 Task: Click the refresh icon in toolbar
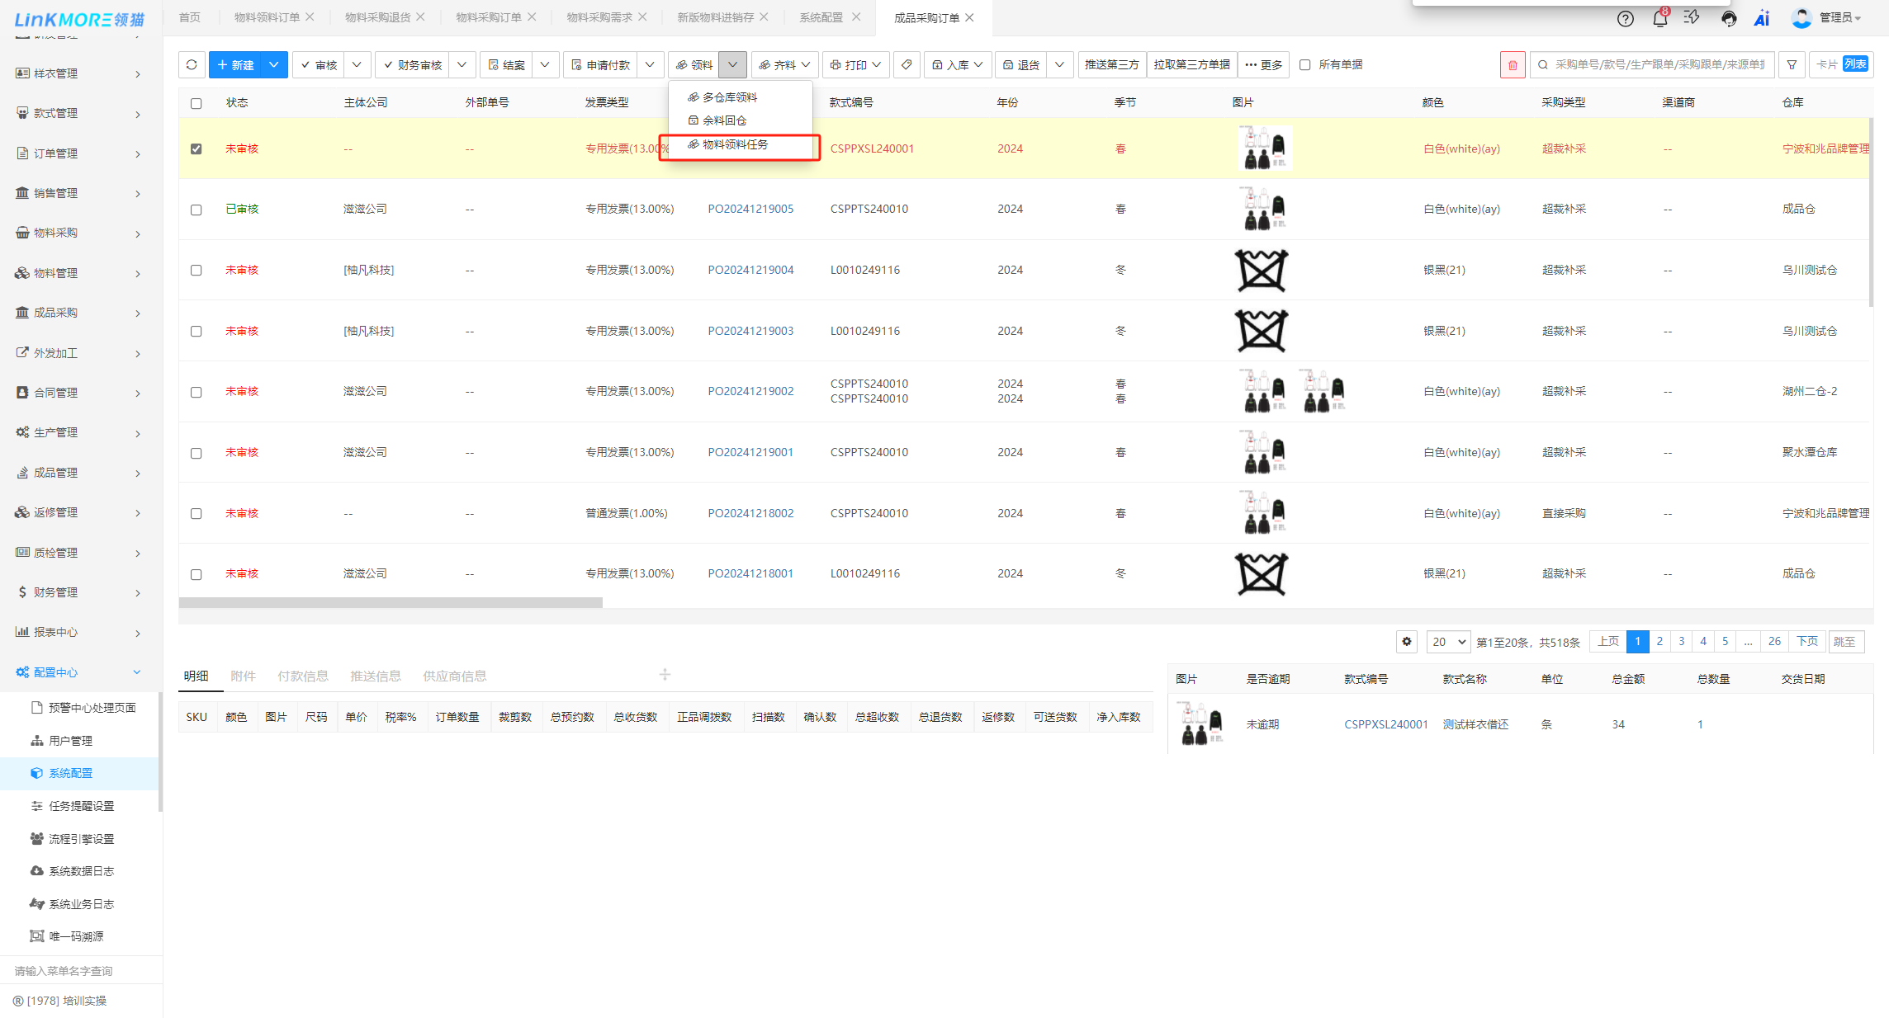coord(192,64)
